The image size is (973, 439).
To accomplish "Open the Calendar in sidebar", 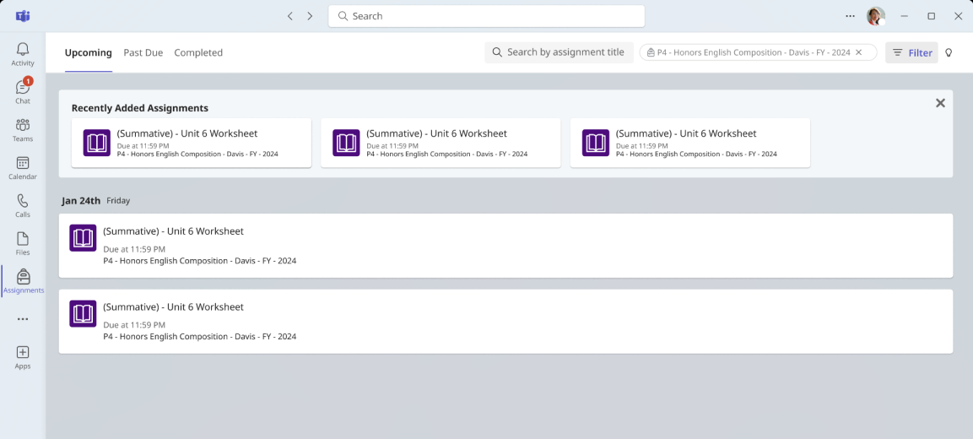I will coord(22,168).
